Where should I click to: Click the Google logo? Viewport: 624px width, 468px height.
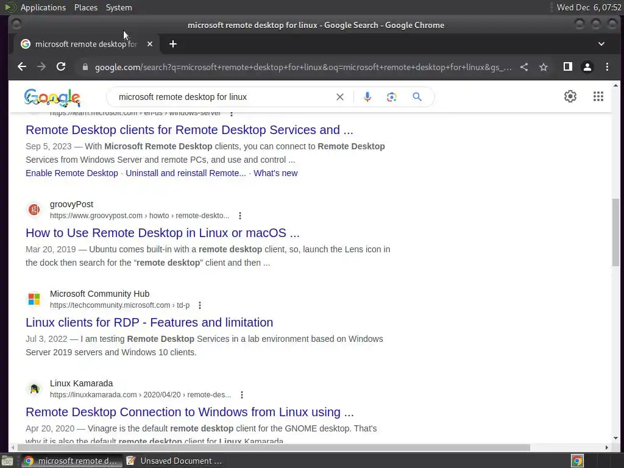tap(52, 97)
